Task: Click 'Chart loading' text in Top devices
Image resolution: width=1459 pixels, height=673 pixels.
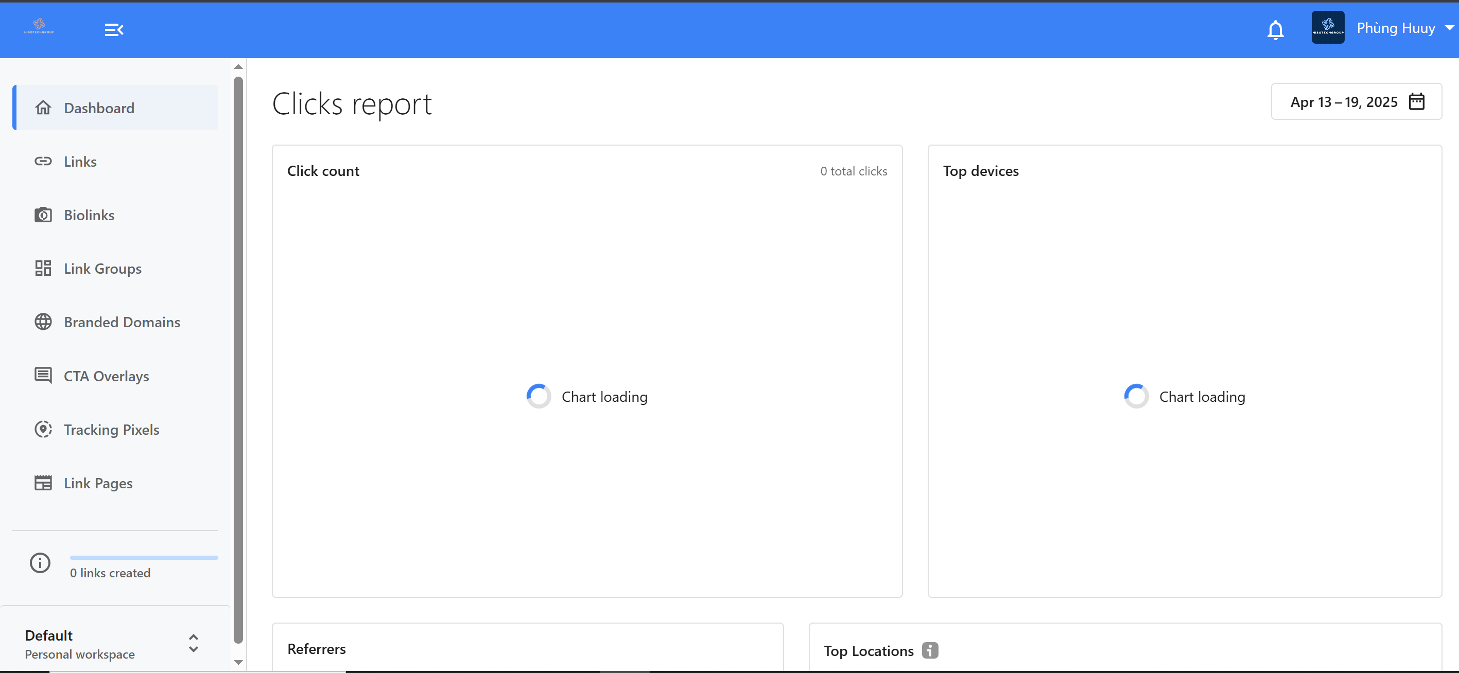Action: click(1202, 397)
